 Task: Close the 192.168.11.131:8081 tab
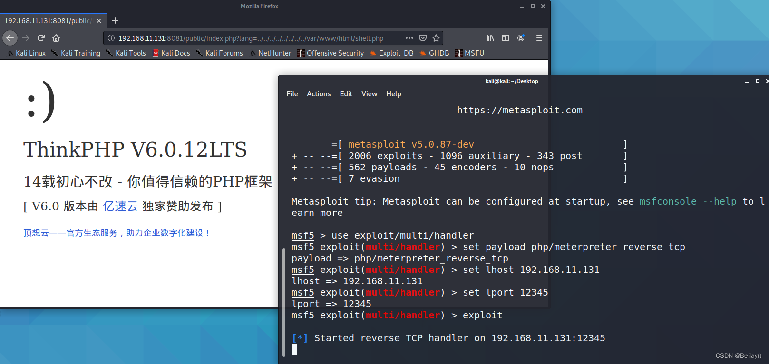point(99,21)
